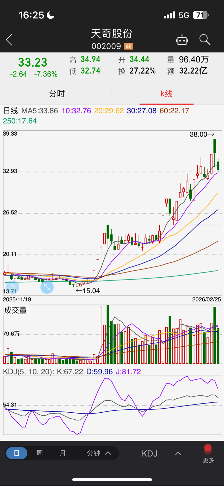Tap the amount value 32.22亿
Screen dimensions: 224x486
point(193,71)
